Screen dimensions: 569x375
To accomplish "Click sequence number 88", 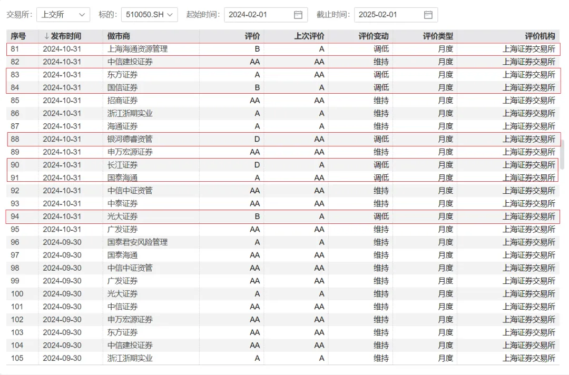I will [15, 139].
